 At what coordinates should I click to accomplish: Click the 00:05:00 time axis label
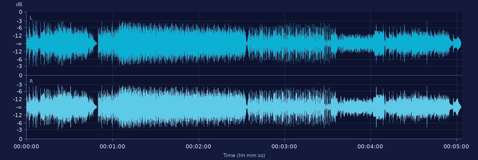click(456, 146)
